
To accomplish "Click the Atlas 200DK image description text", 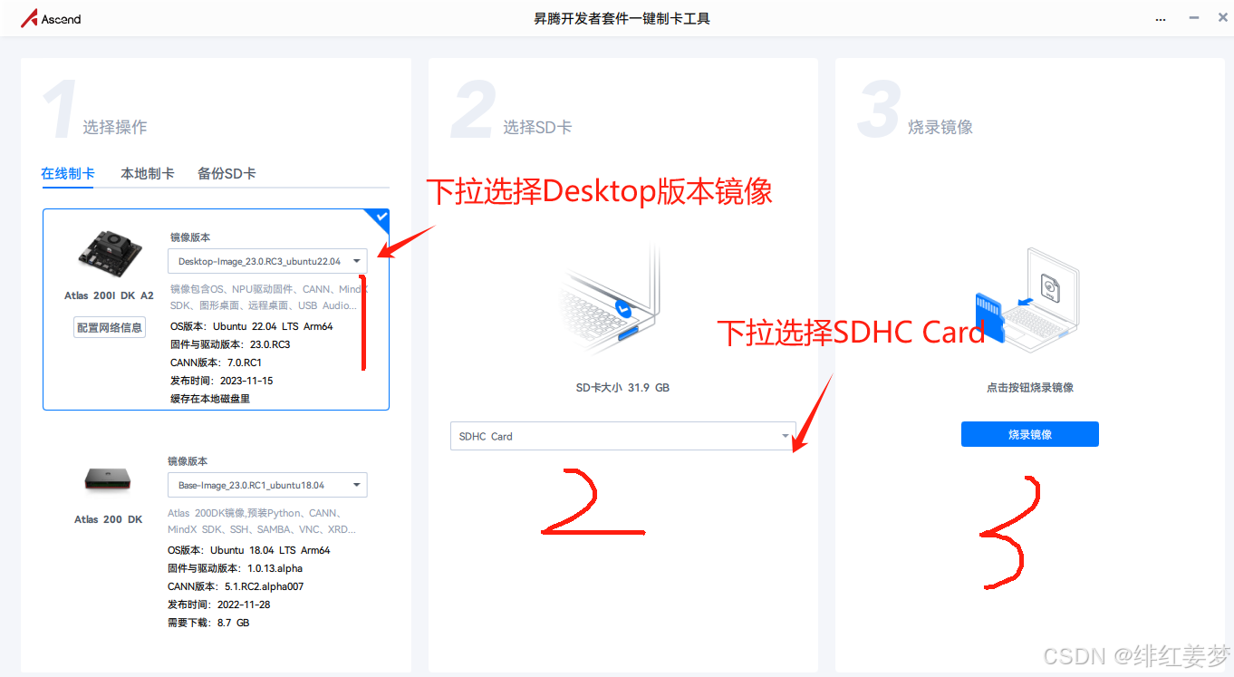I will [263, 521].
